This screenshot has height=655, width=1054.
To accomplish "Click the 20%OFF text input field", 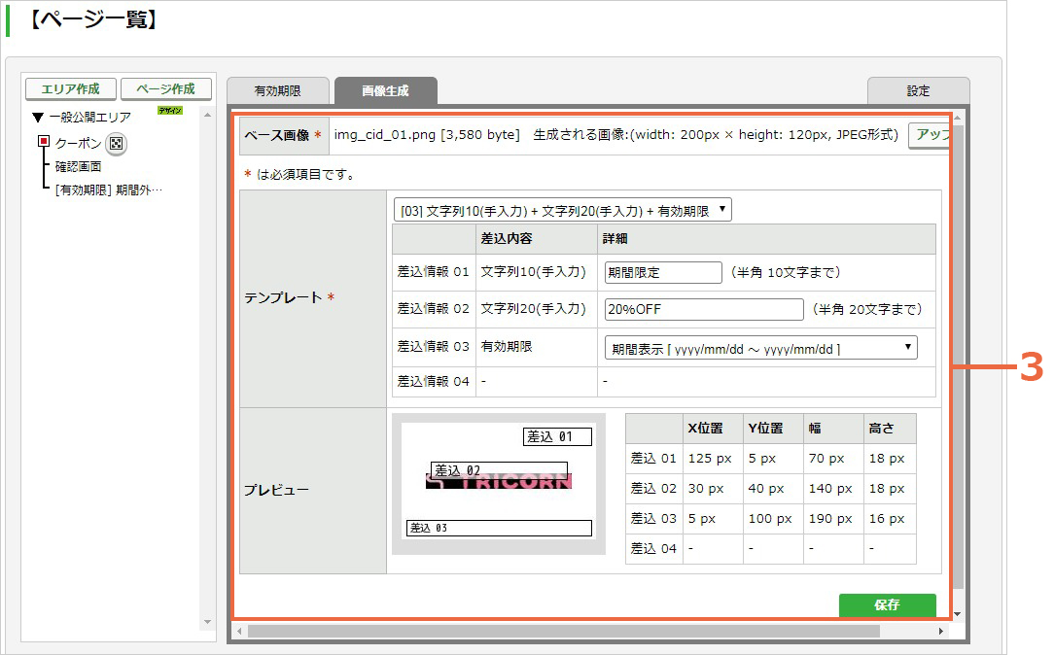I will [704, 309].
